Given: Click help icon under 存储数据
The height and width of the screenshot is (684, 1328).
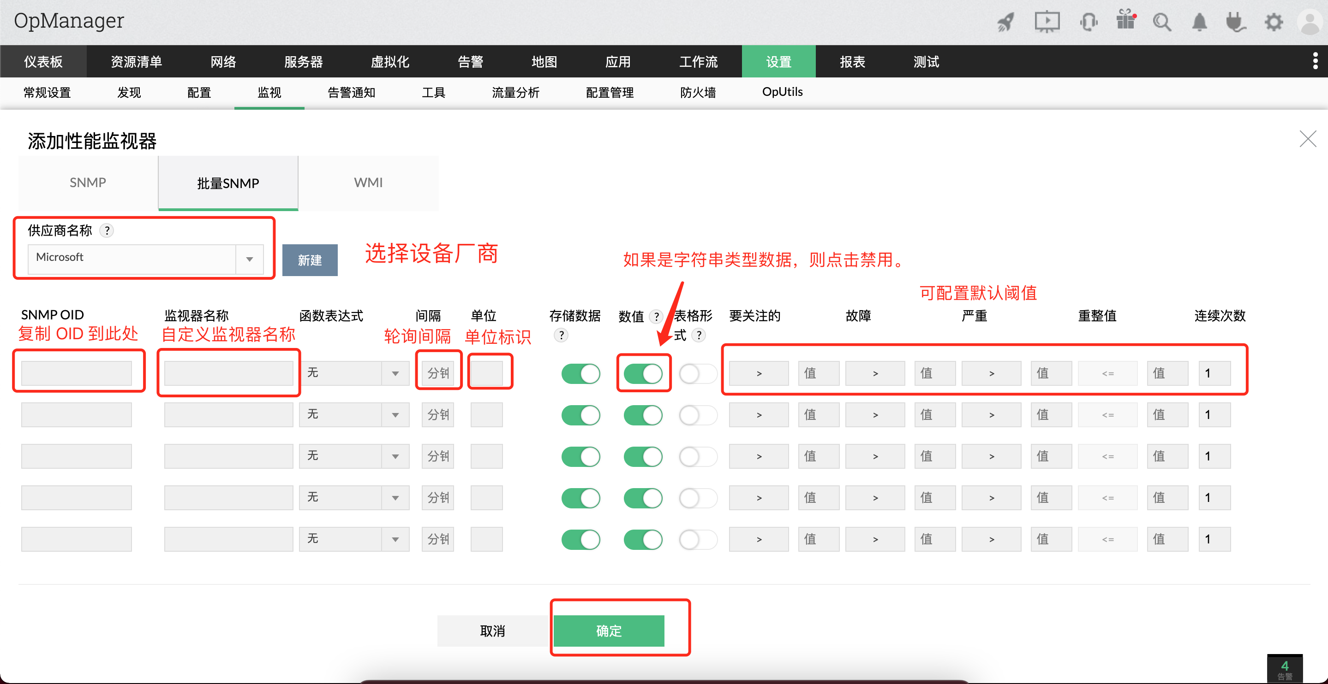Looking at the screenshot, I should coord(561,335).
